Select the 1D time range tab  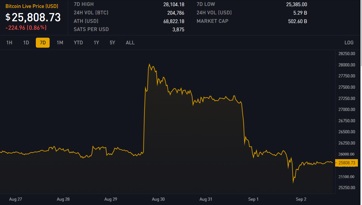[26, 43]
